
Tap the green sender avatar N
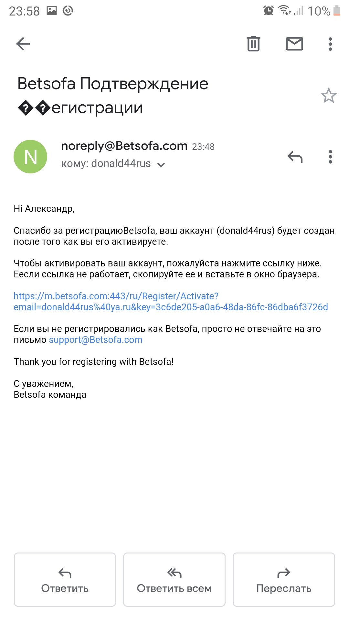point(30,157)
